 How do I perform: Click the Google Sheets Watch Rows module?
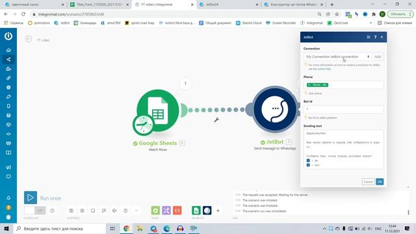click(158, 110)
